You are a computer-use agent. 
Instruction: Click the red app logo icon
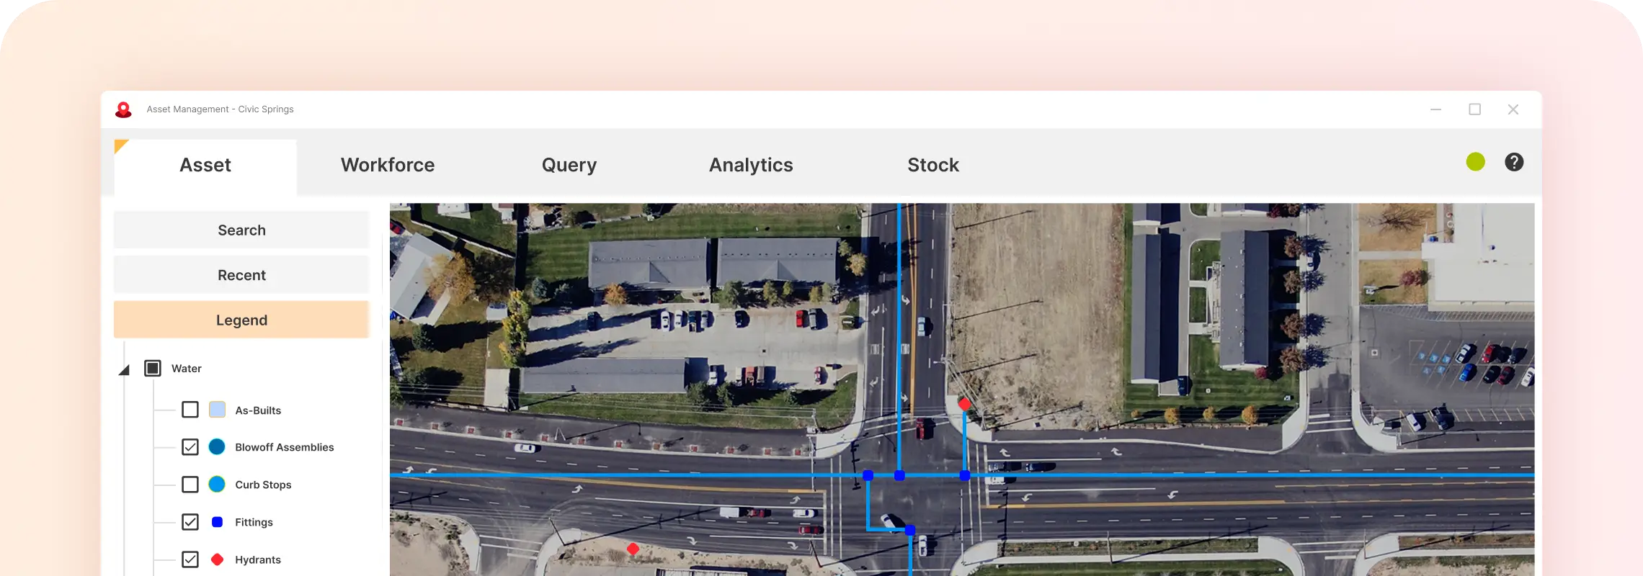(x=124, y=109)
